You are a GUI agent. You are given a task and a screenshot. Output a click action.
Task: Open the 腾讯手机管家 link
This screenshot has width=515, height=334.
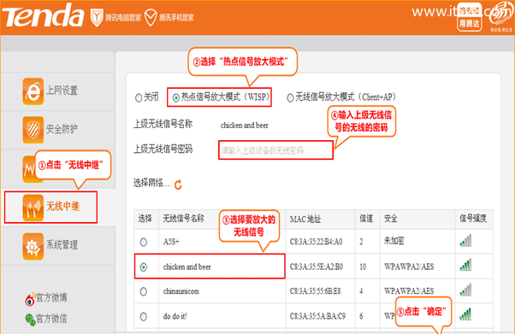pyautogui.click(x=176, y=18)
